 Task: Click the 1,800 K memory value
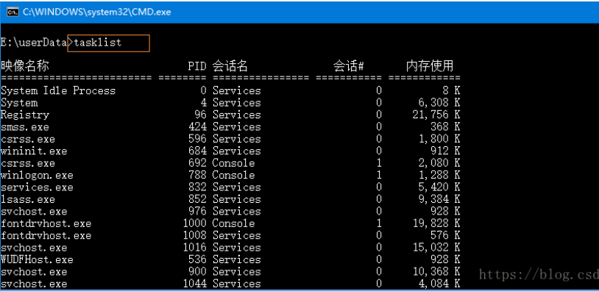[x=439, y=139]
